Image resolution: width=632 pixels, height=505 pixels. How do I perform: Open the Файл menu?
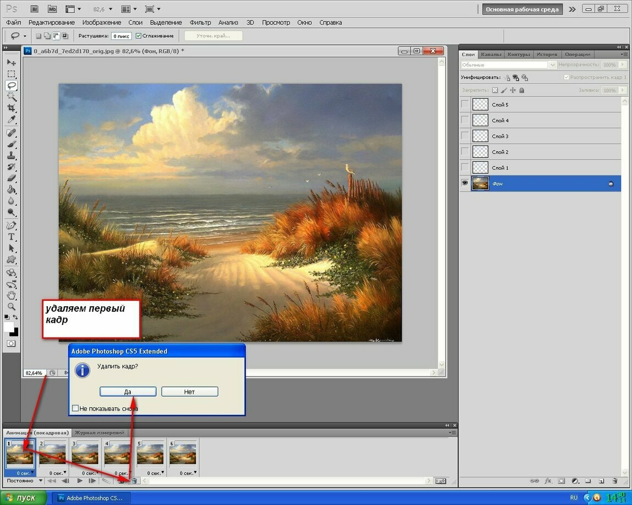click(14, 23)
